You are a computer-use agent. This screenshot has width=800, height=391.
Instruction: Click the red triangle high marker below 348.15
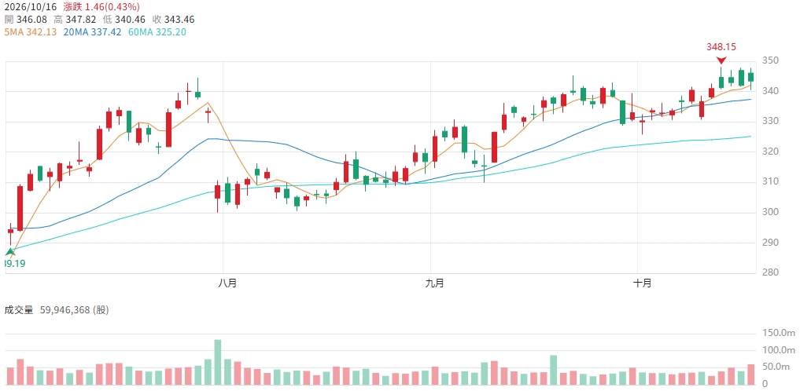(721, 60)
